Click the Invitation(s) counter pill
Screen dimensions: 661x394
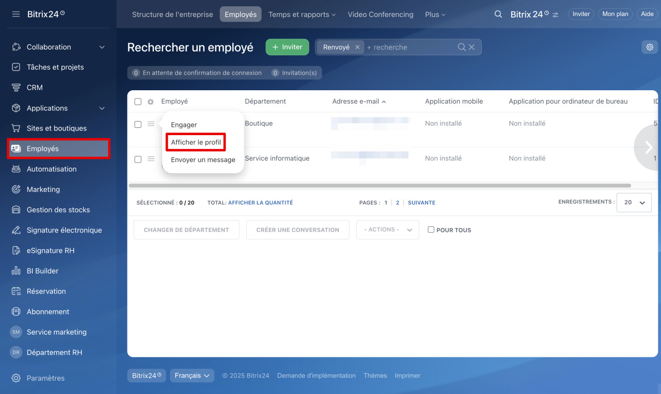[294, 73]
